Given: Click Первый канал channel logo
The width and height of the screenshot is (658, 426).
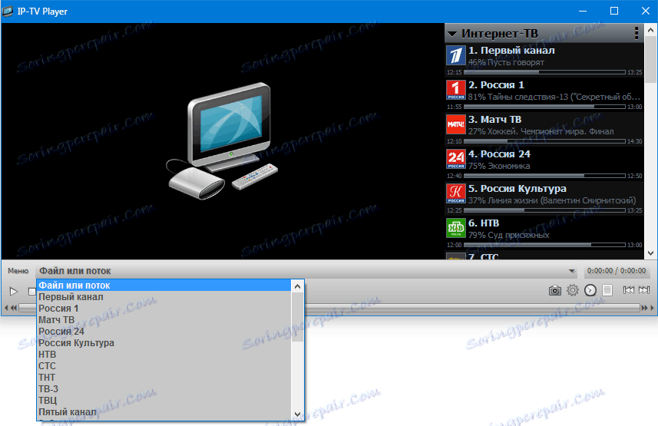Looking at the screenshot, I should [456, 55].
